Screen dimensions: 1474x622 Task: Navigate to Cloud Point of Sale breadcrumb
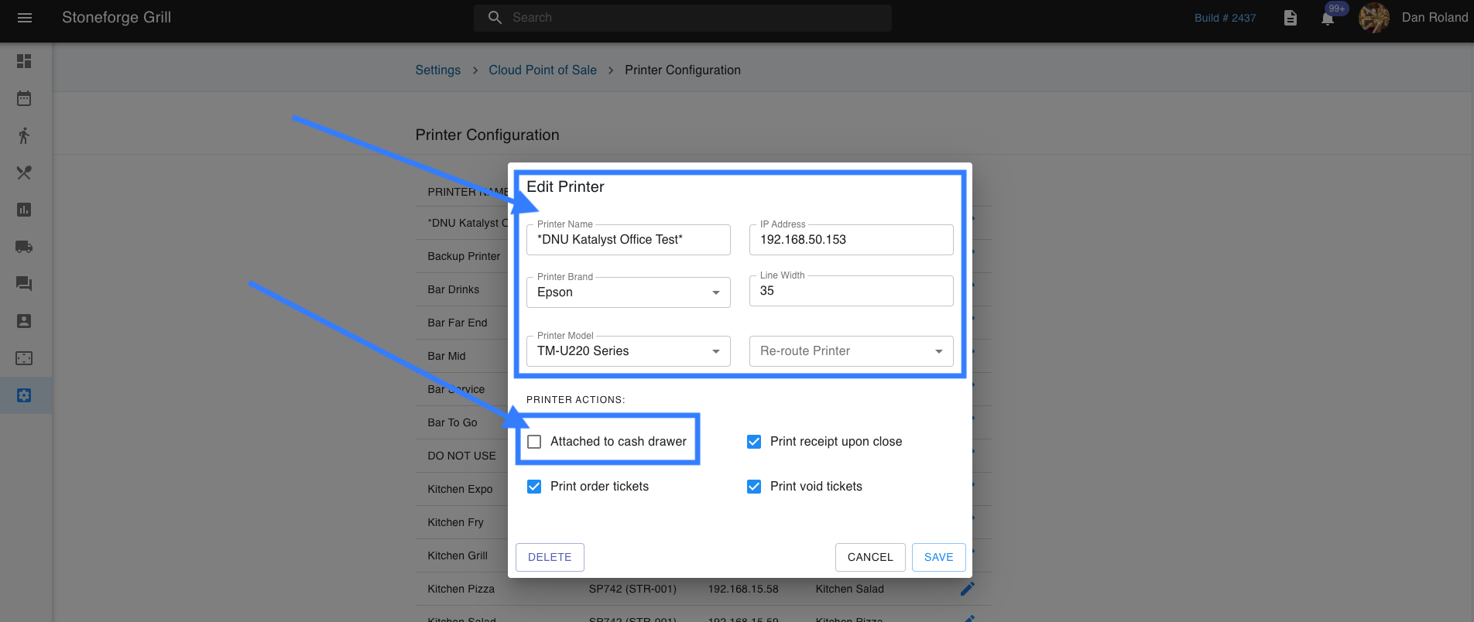coord(542,70)
